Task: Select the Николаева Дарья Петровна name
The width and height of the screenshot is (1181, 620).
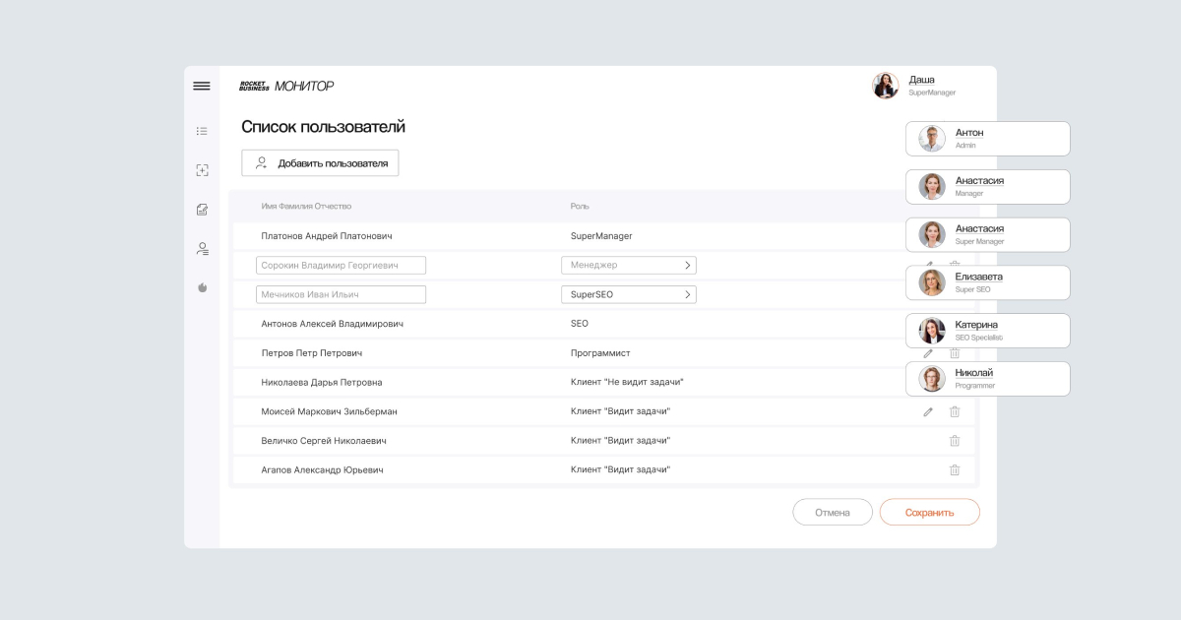Action: click(322, 382)
